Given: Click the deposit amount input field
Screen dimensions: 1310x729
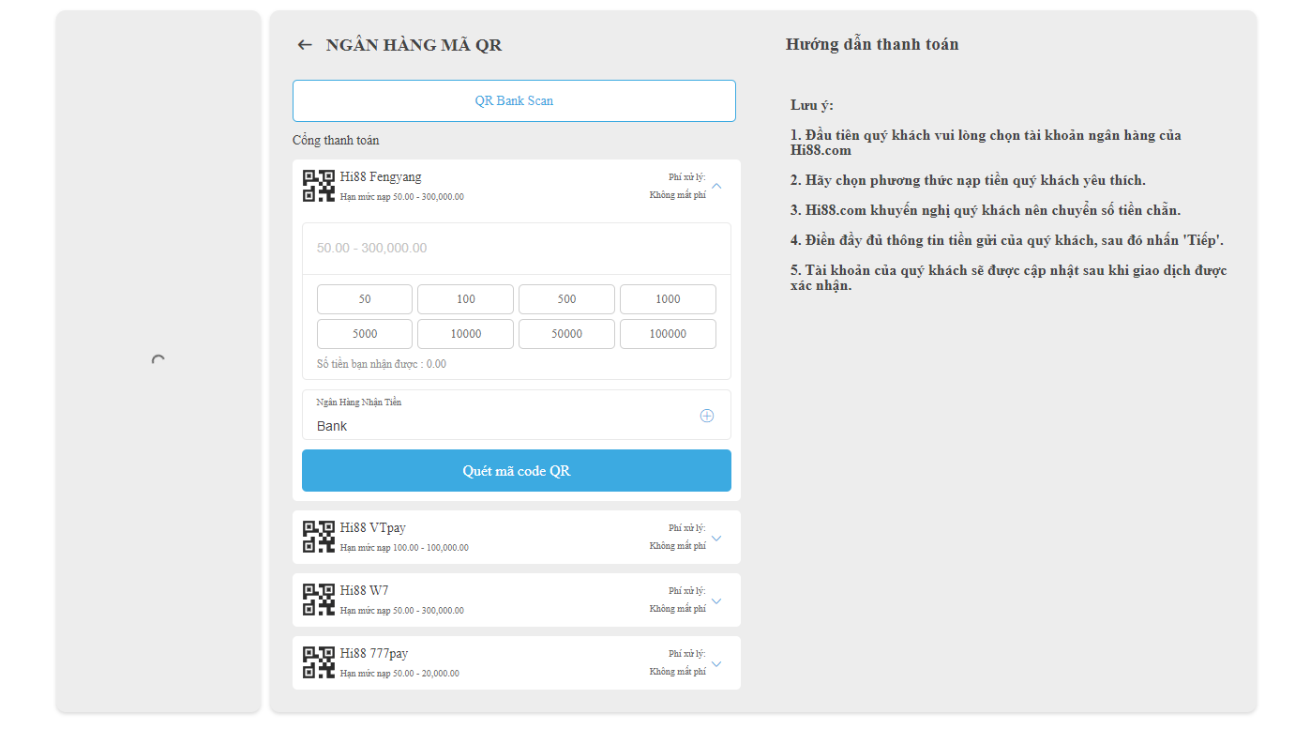Looking at the screenshot, I should point(517,249).
